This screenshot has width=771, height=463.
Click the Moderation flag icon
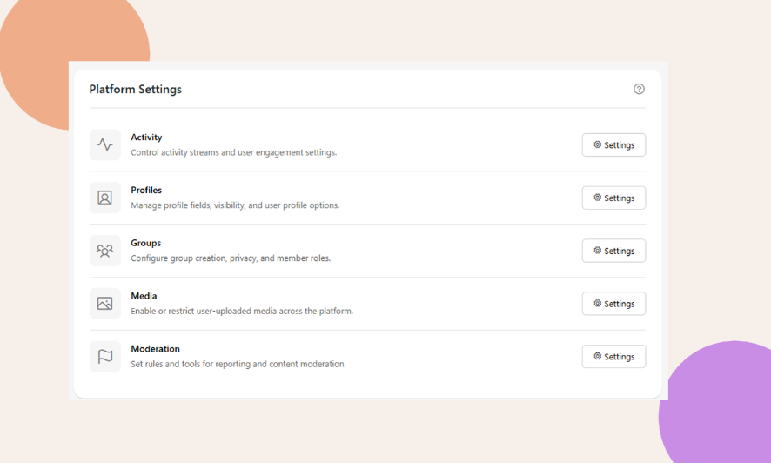pos(105,357)
